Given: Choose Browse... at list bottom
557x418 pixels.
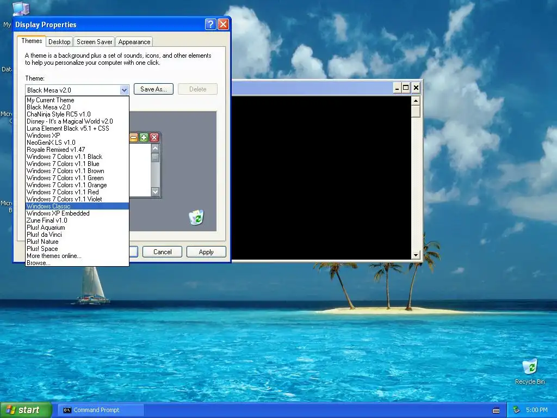Looking at the screenshot, I should point(77,263).
